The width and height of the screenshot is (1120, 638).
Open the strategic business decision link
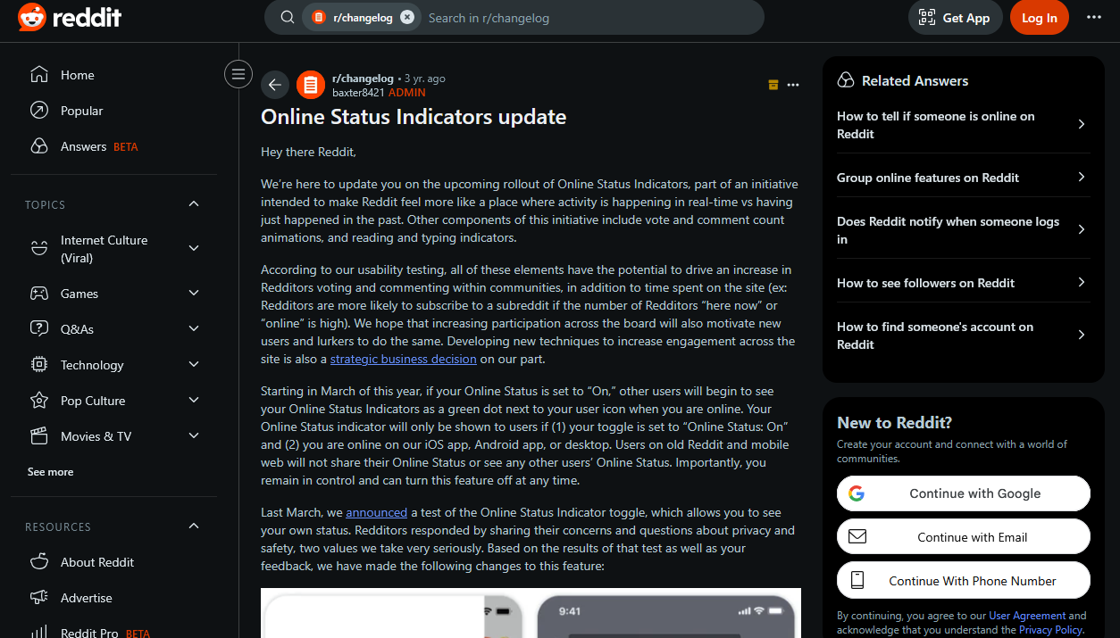tap(403, 359)
